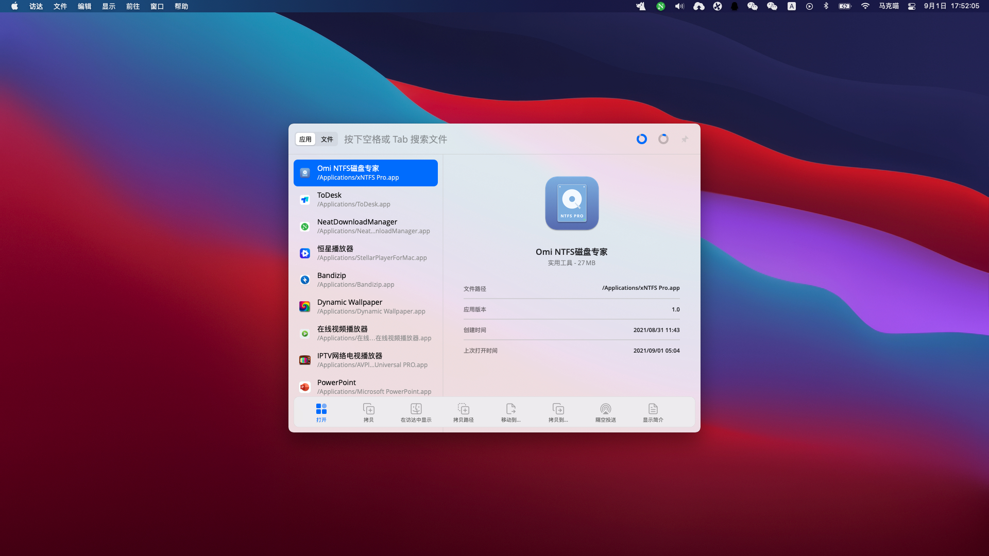
Task: Click the gray circle indicator in search bar
Action: click(663, 139)
